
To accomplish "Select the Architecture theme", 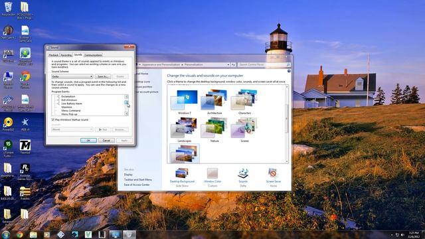I will coord(214,102).
